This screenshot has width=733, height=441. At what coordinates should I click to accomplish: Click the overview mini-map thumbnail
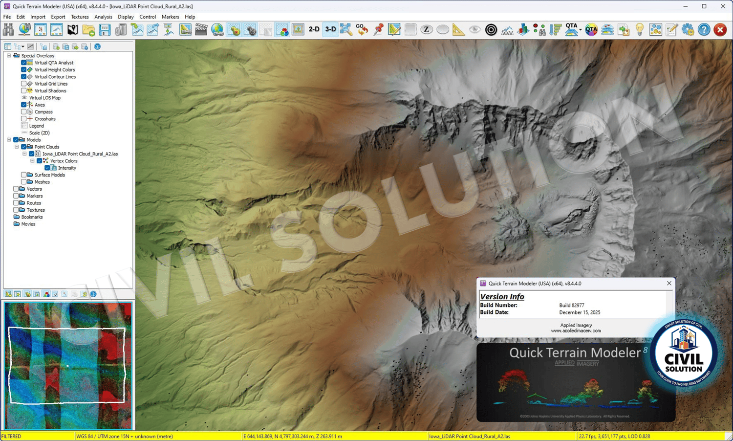tap(68, 366)
